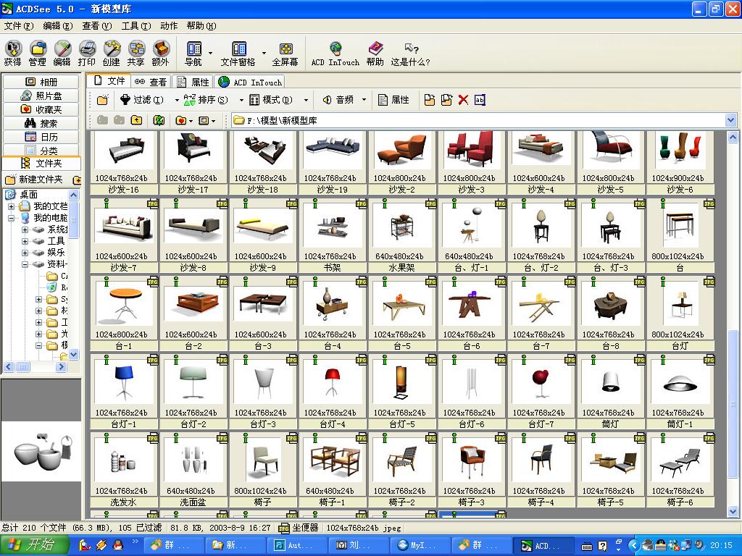Screen dimensions: 742x556
Task: Collapse the 我的电脑 tree node
Action: pyautogui.click(x=11, y=218)
